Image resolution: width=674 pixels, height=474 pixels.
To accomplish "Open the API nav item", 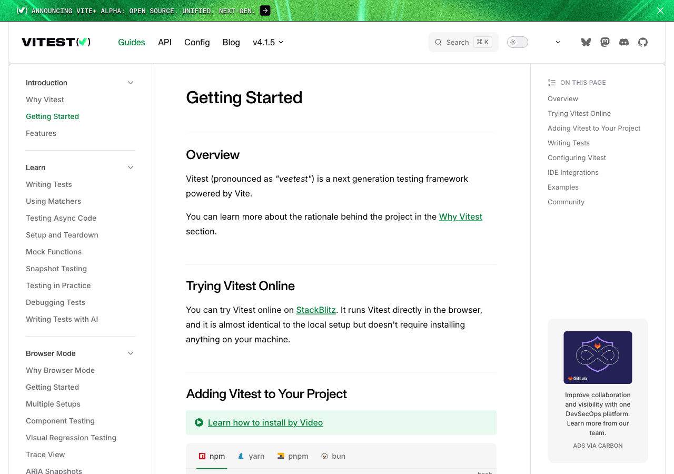I will tap(165, 42).
